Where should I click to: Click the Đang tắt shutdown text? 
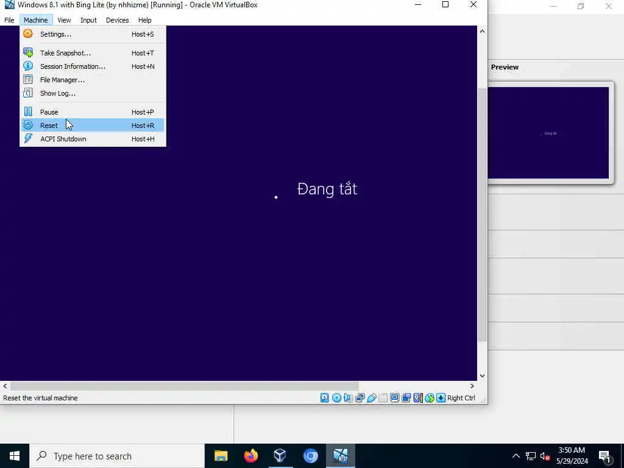327,189
